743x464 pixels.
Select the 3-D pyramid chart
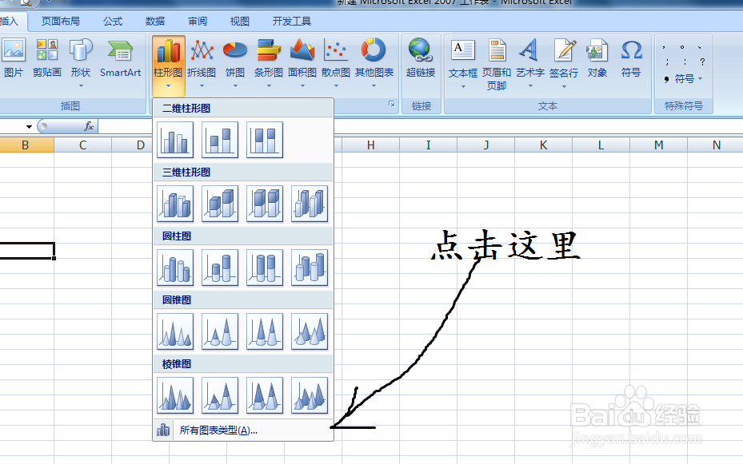tap(310, 395)
